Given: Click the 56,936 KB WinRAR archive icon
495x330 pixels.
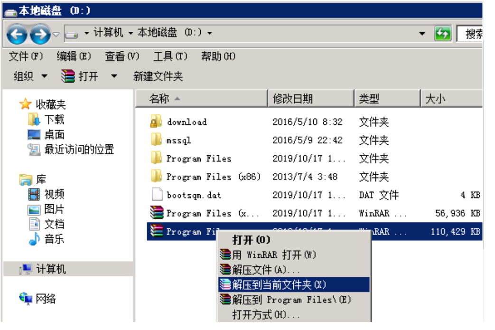Looking at the screenshot, I should (157, 213).
